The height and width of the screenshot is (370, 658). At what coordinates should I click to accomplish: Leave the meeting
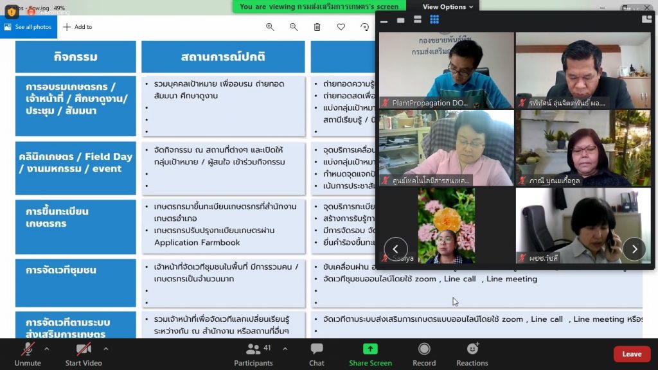632,354
